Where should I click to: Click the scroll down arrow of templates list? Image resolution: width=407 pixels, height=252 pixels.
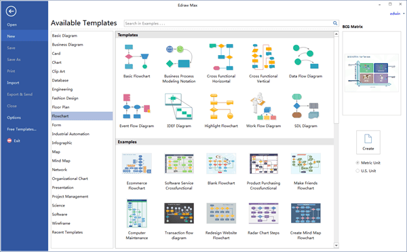[336, 245]
